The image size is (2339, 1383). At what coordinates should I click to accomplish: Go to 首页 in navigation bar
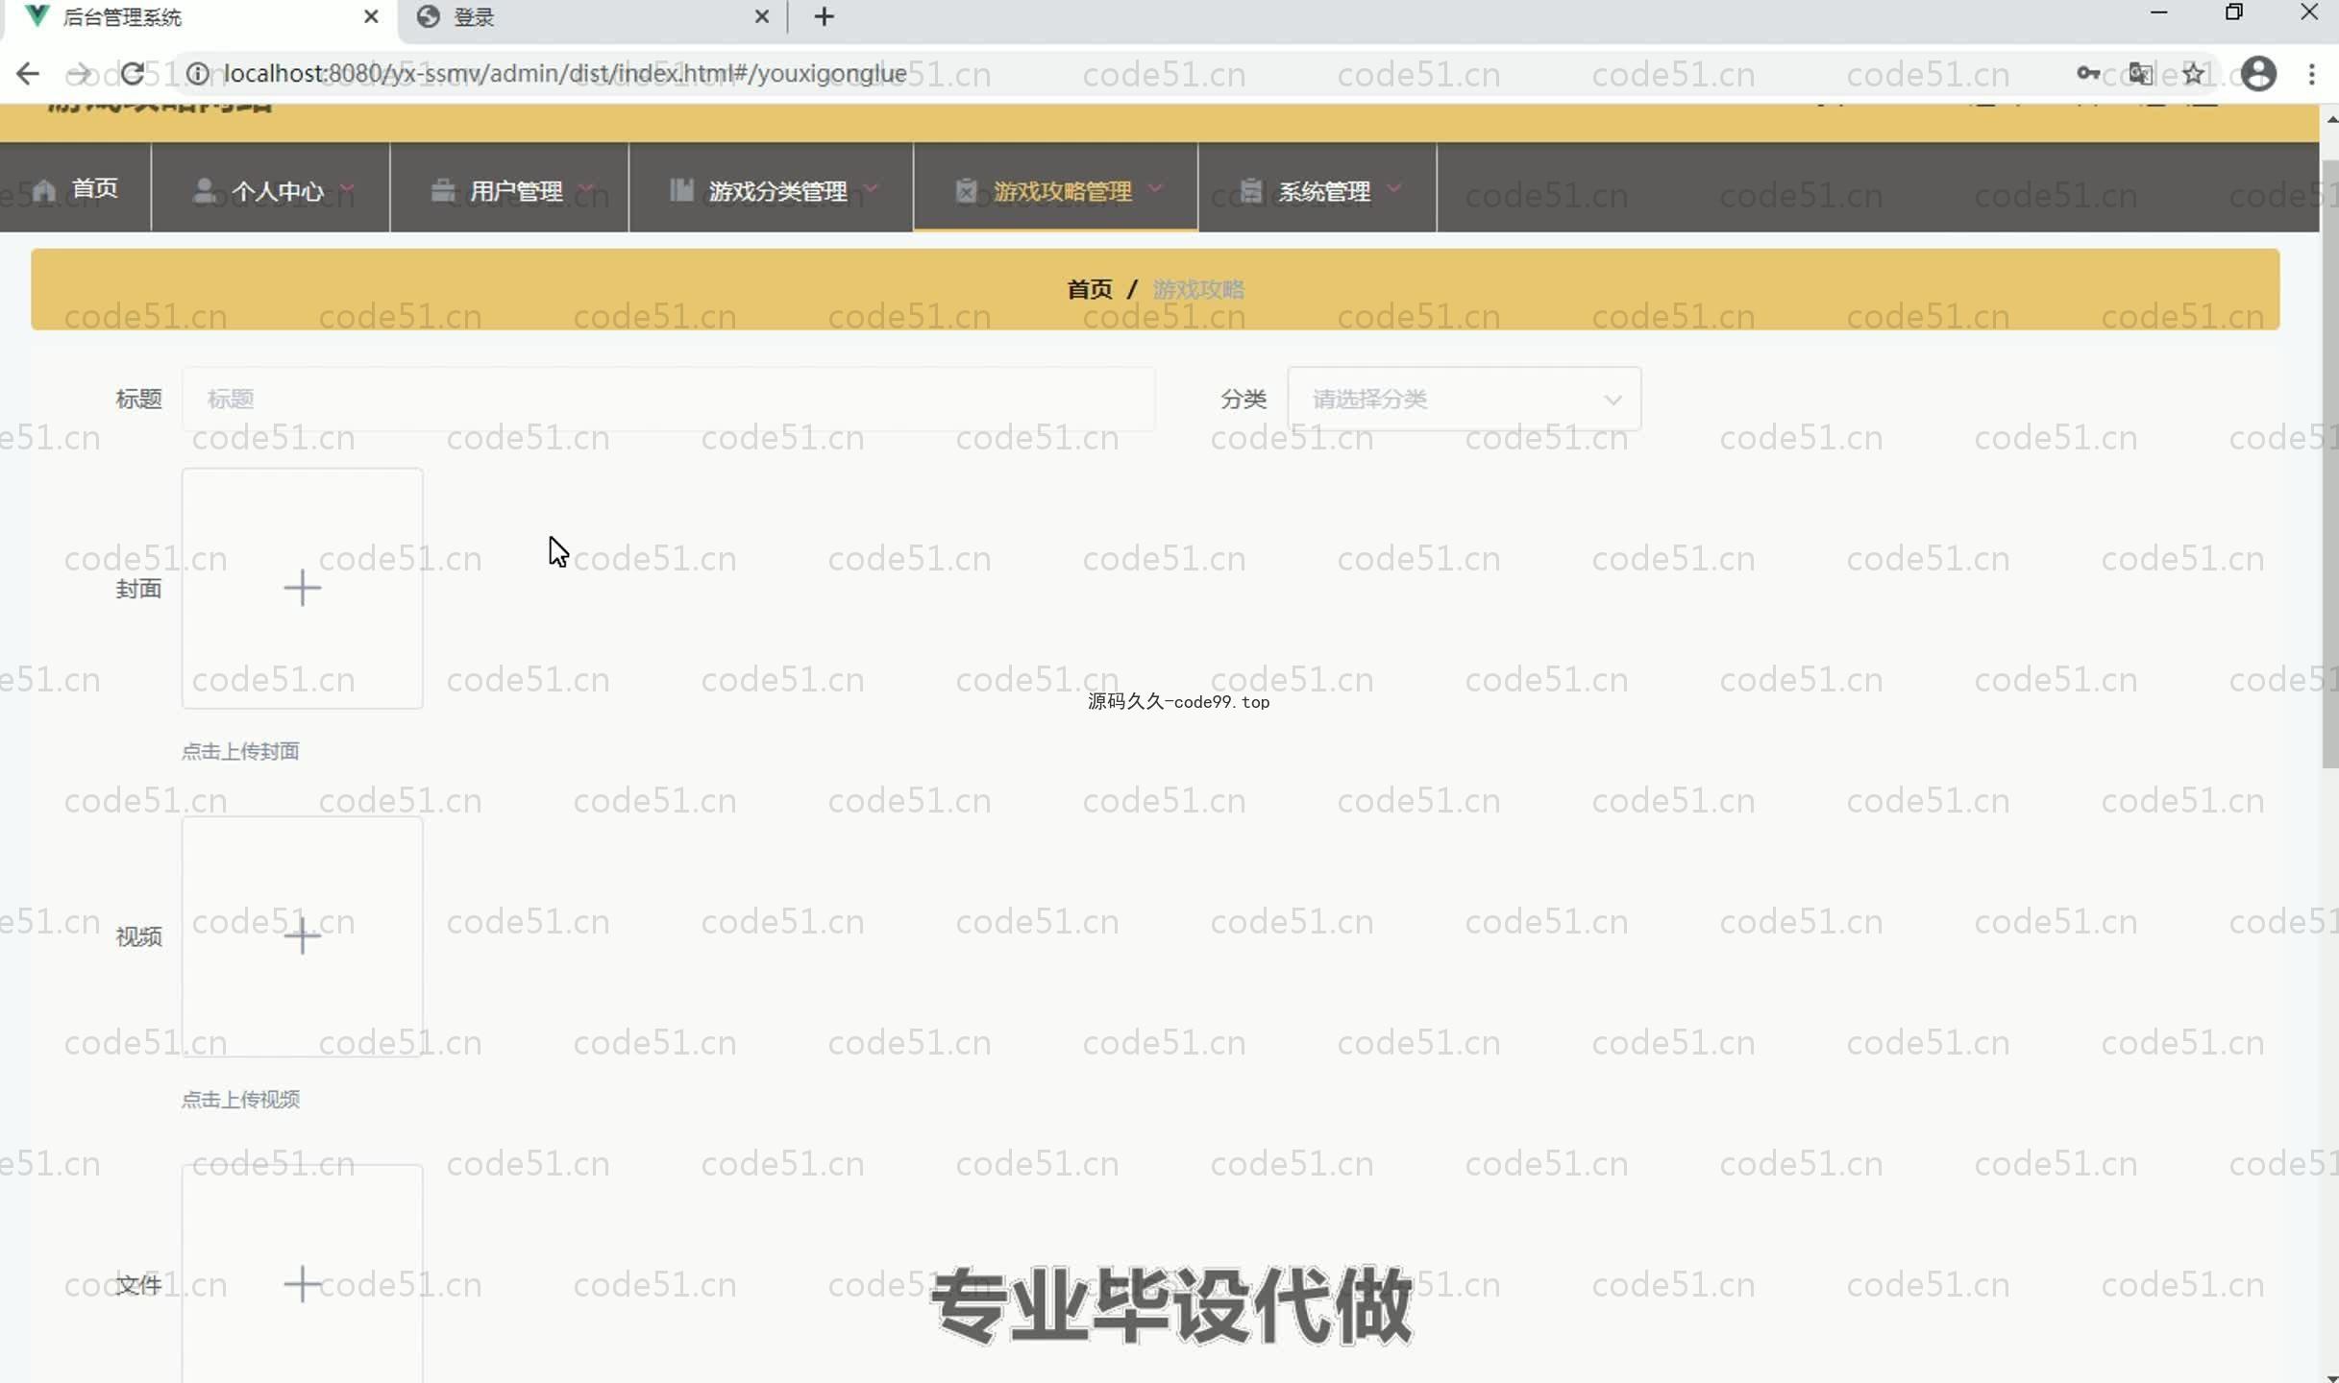coord(75,188)
